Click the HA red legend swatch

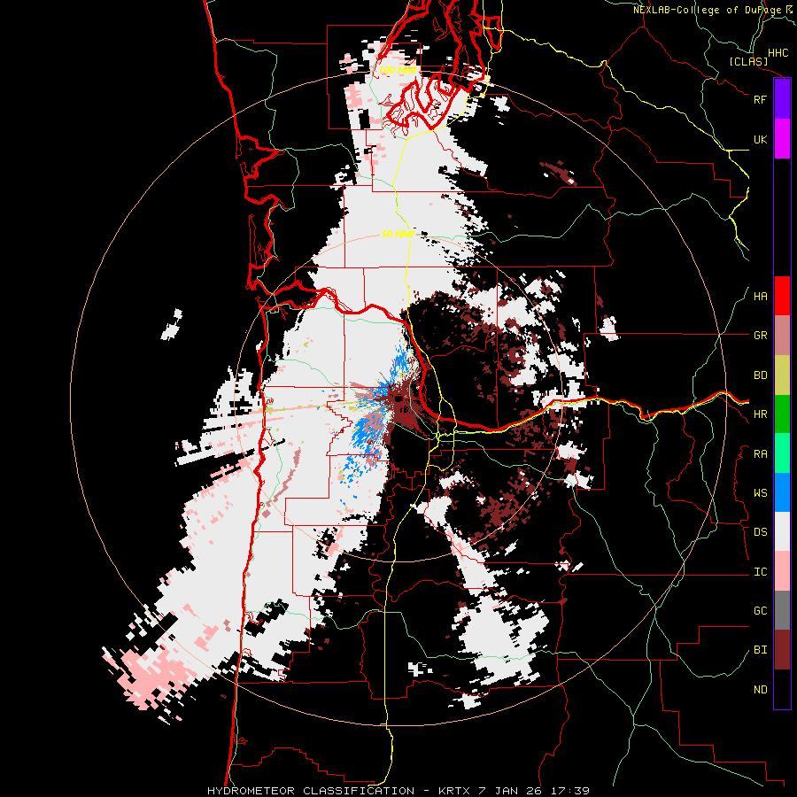782,296
